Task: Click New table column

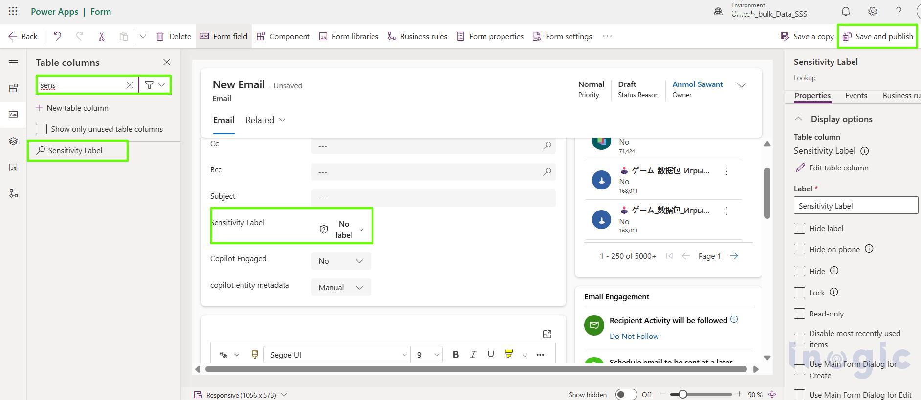Action: coord(72,108)
